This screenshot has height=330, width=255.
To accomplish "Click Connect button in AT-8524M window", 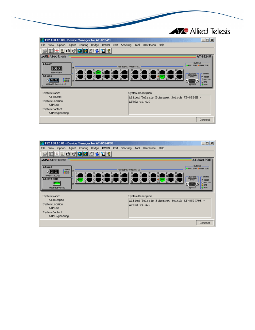I will coord(205,120).
